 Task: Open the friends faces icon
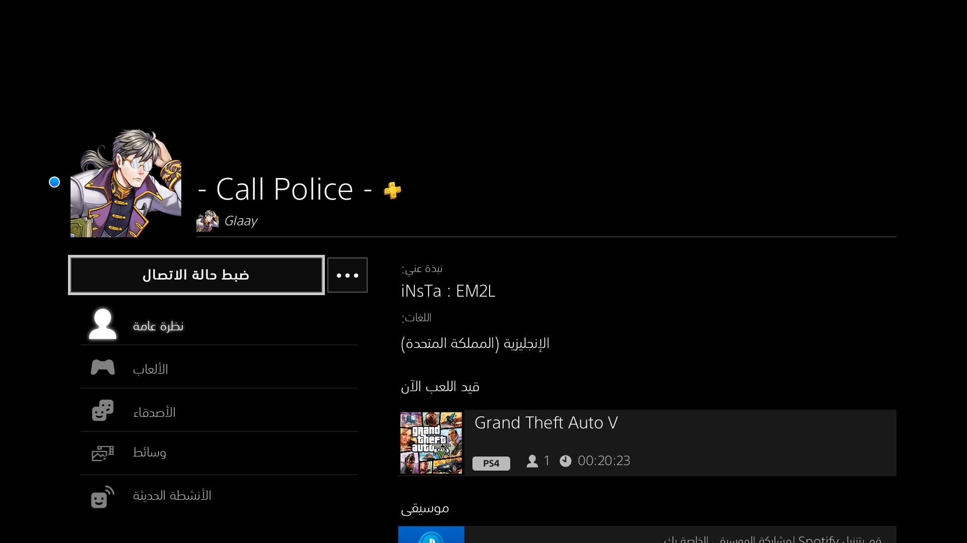point(103,411)
